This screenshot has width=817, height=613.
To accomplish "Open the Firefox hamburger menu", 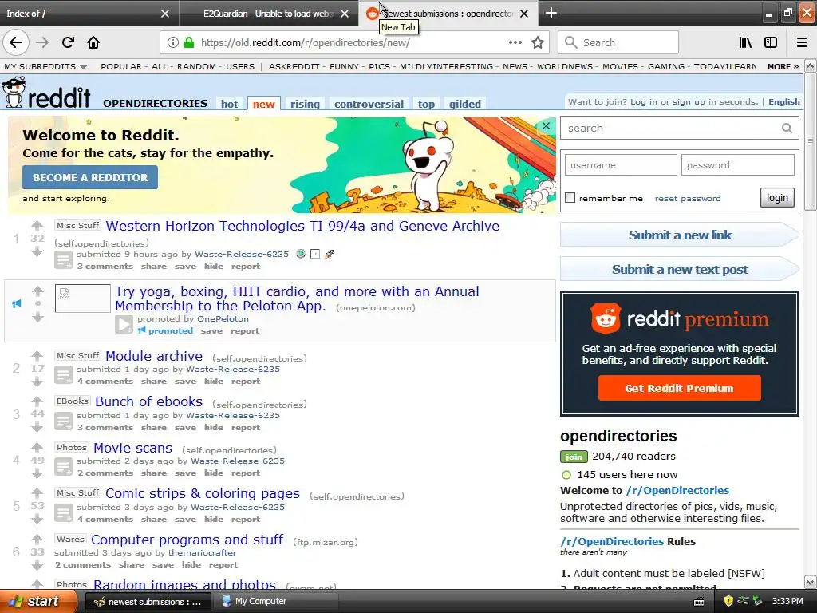I will point(802,42).
